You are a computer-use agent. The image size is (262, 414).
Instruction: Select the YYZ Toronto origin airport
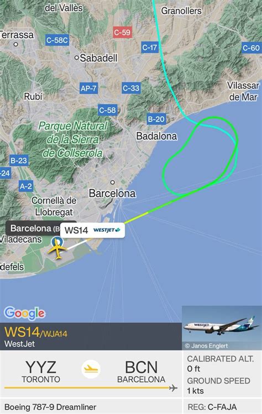[41, 371]
